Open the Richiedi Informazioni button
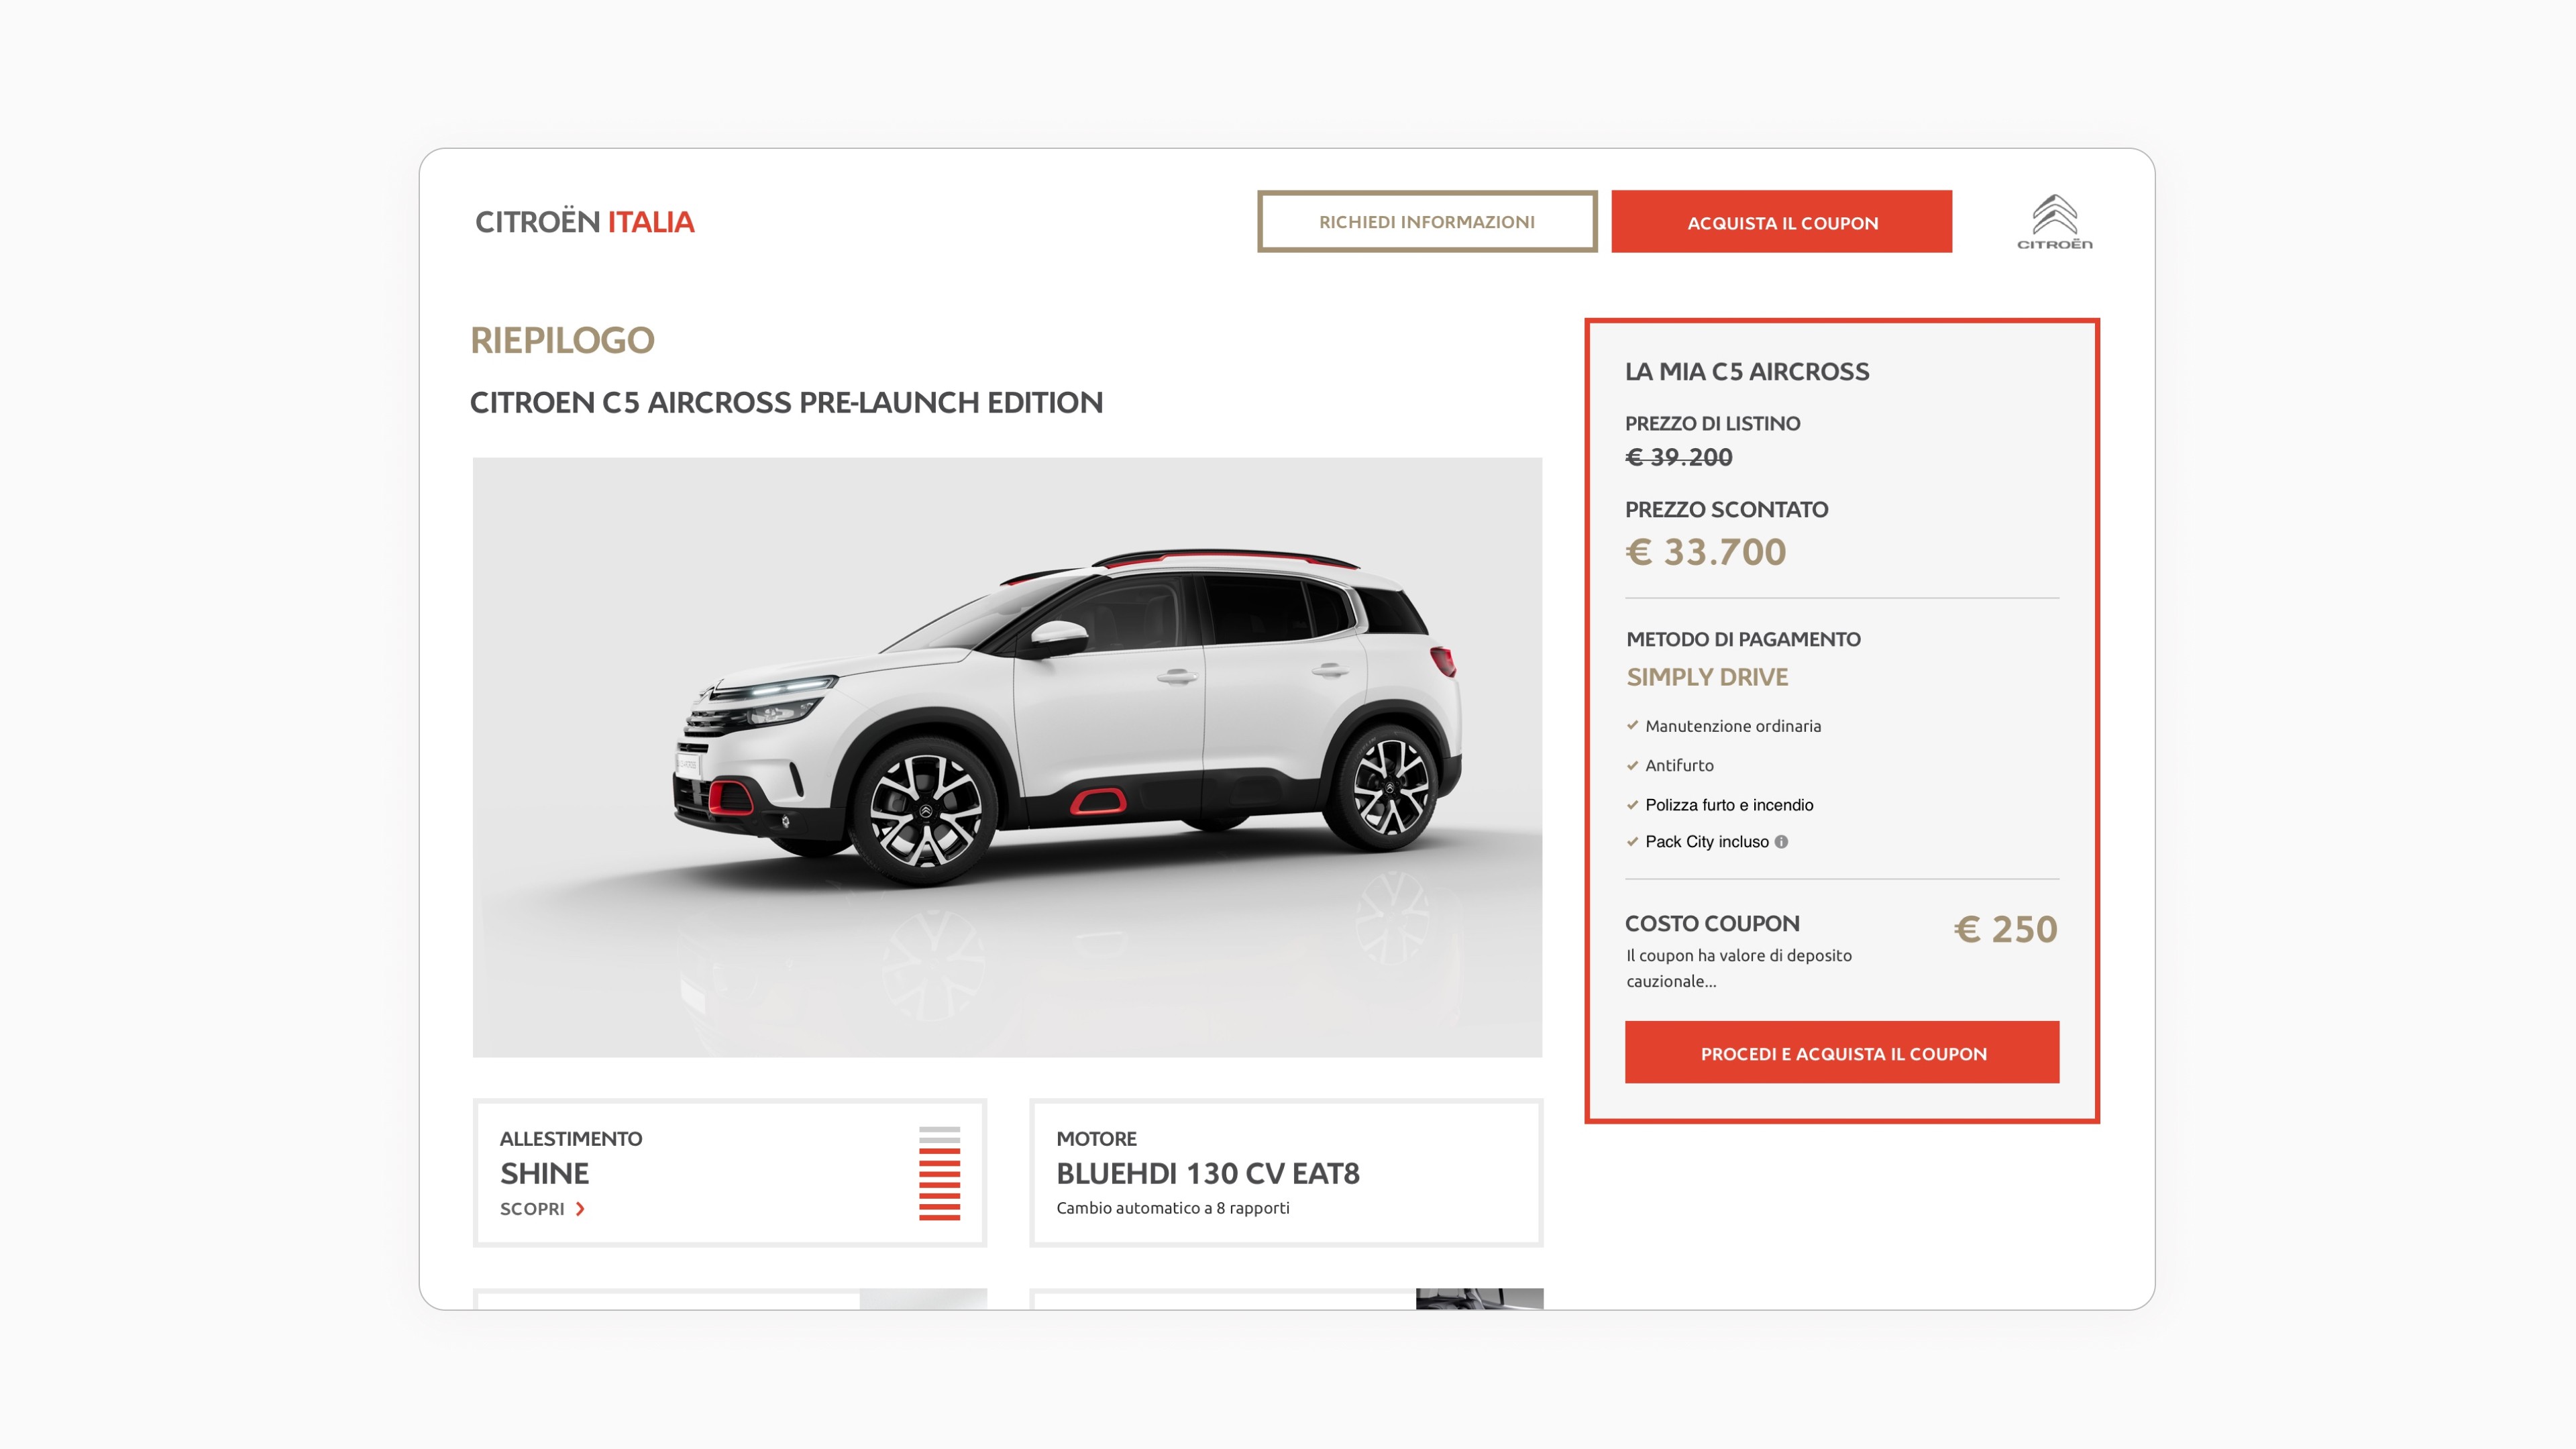The width and height of the screenshot is (2576, 1449). coord(1427,222)
